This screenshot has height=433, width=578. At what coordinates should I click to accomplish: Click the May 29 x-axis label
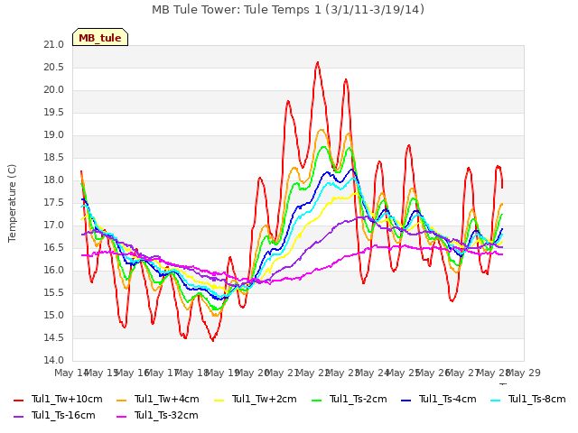tap(524, 373)
